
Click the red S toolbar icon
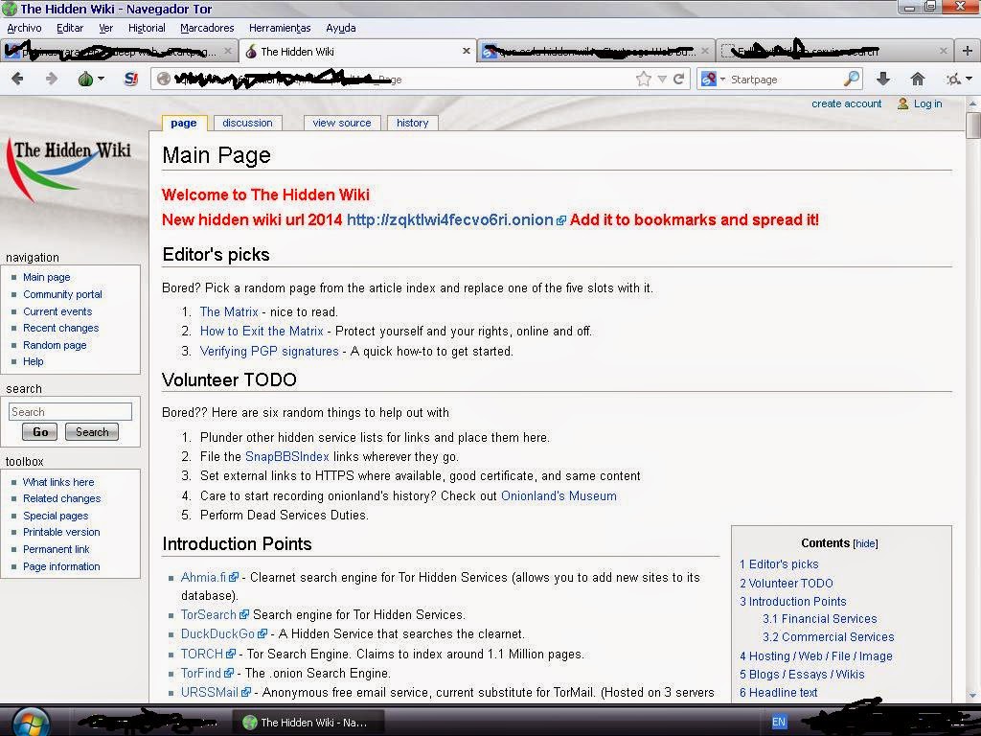[130, 79]
